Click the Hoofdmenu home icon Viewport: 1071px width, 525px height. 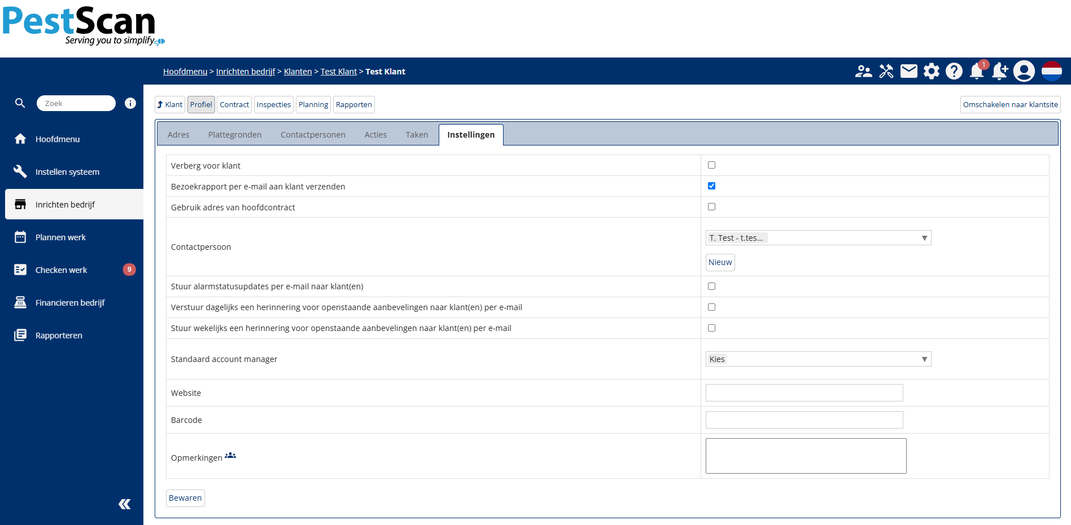(x=20, y=139)
